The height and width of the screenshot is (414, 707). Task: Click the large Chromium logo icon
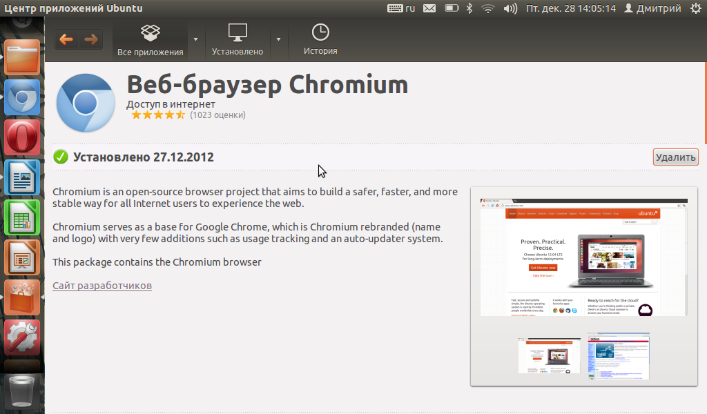[86, 103]
